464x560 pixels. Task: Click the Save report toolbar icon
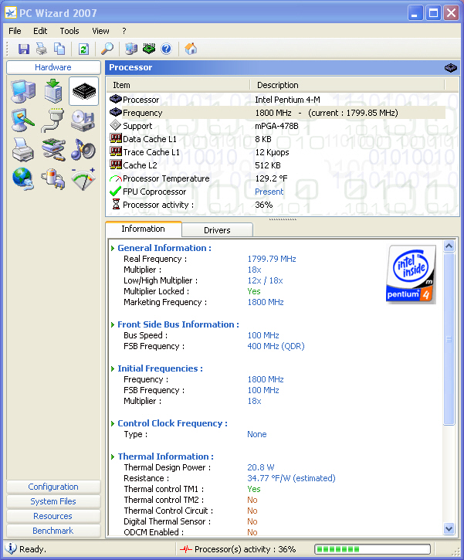24,49
